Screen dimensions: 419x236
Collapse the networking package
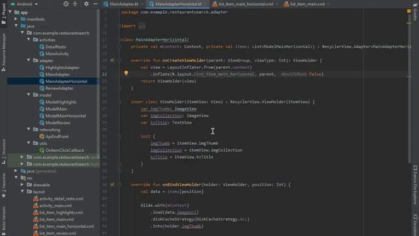tap(29, 130)
